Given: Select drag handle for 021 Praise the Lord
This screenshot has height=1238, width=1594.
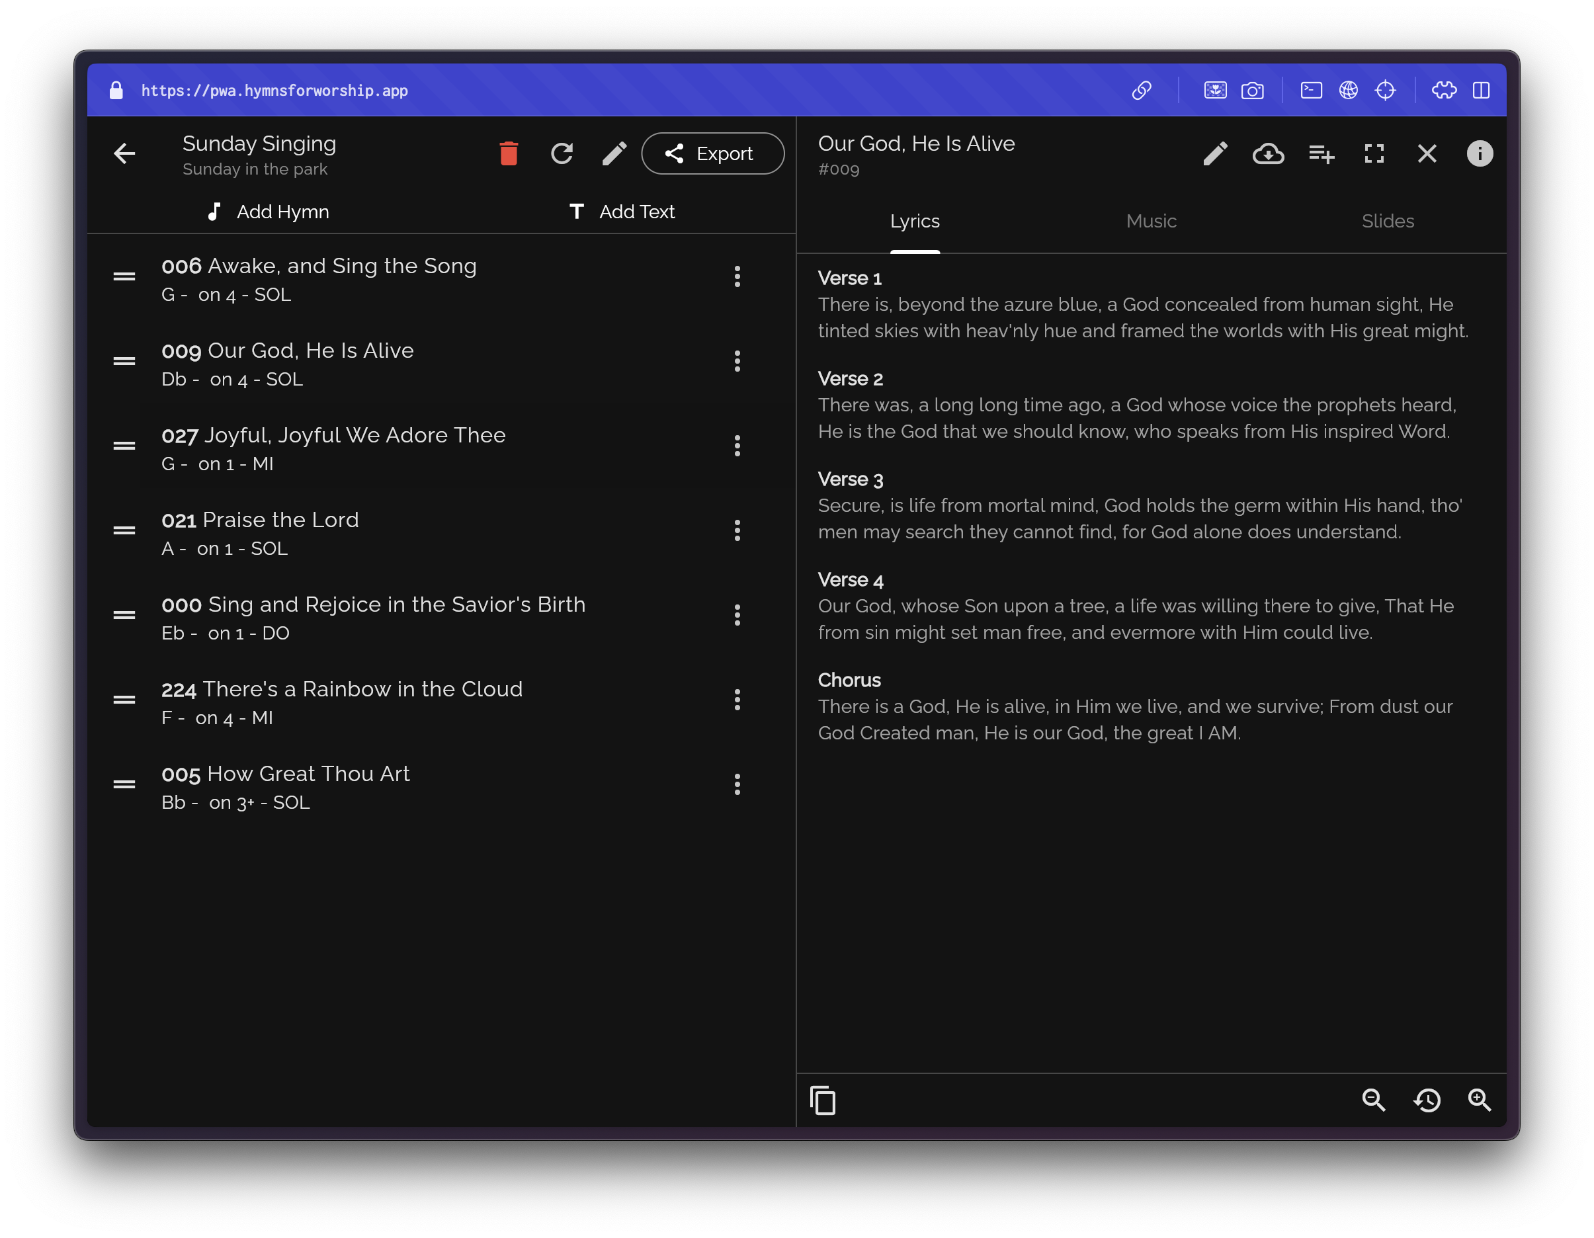Looking at the screenshot, I should click(x=124, y=530).
